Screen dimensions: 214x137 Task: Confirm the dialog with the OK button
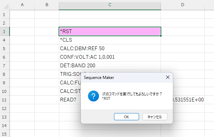(x=126, y=117)
